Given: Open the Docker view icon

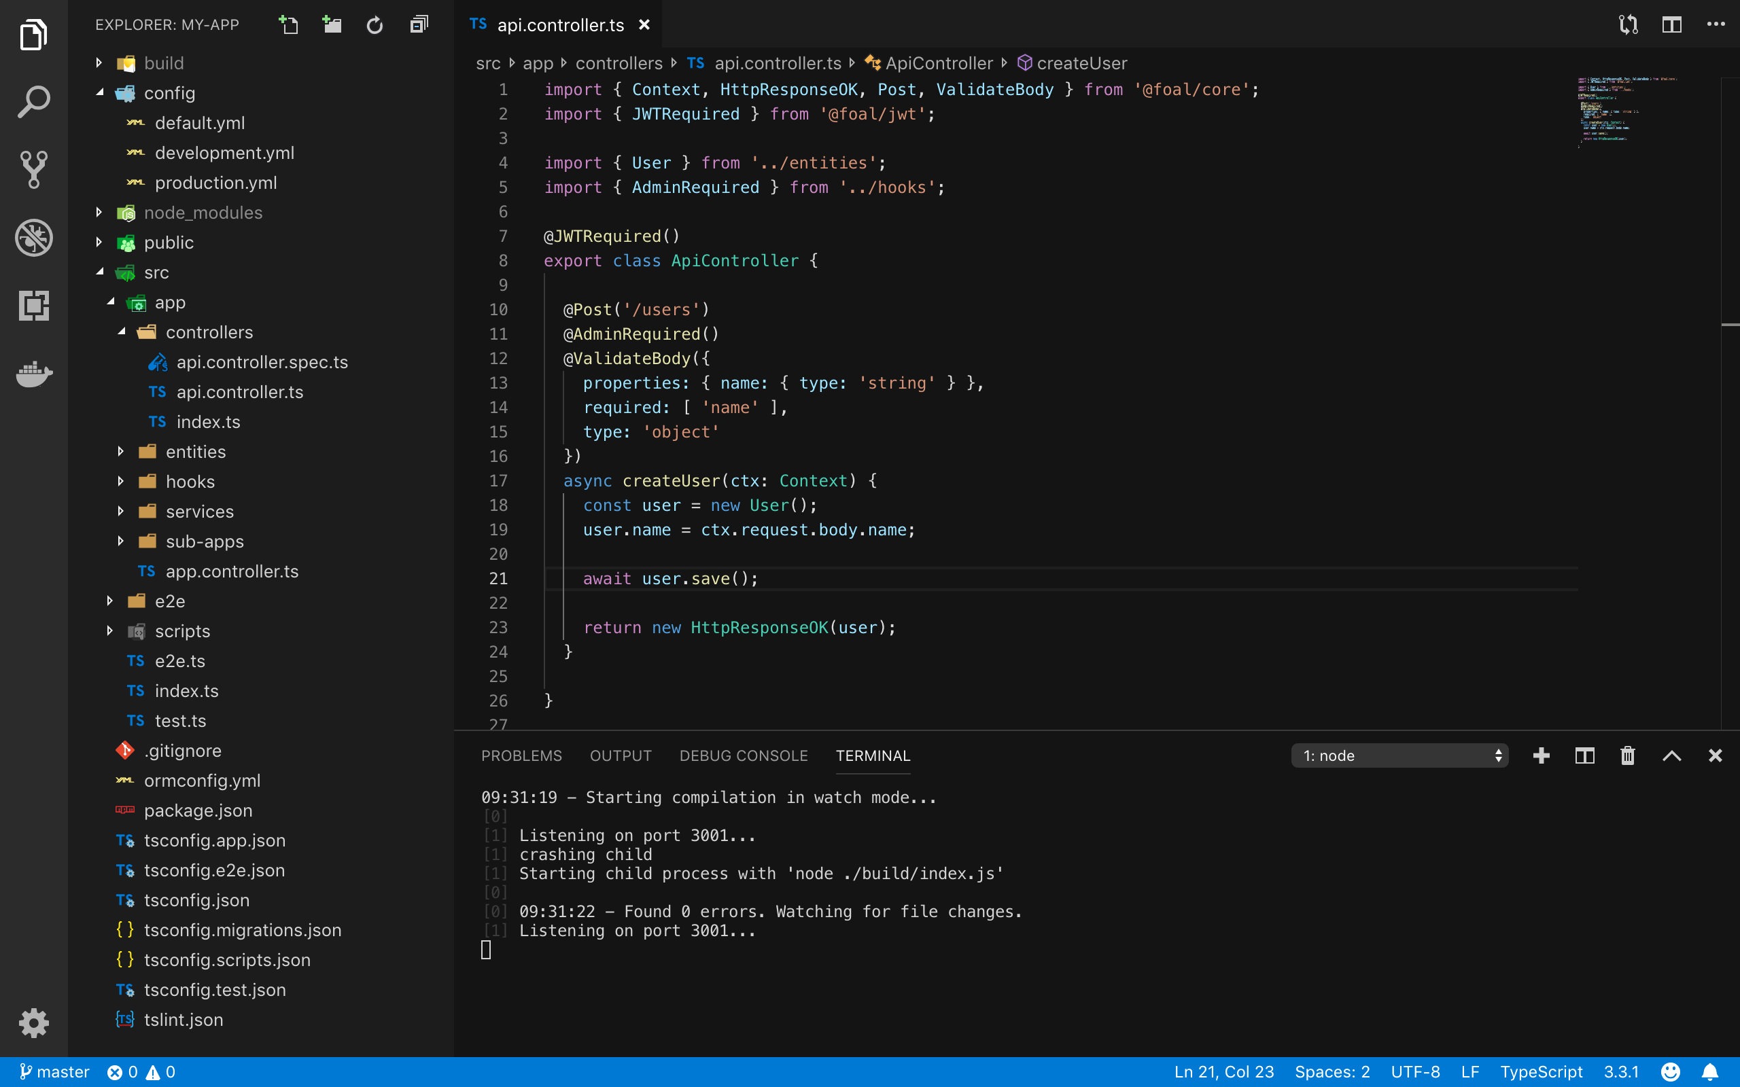Looking at the screenshot, I should (x=34, y=374).
